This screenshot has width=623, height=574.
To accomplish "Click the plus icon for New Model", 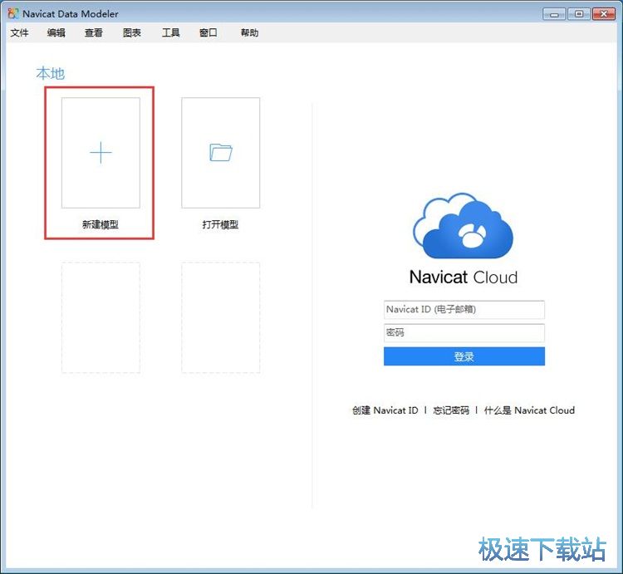I will (x=101, y=153).
